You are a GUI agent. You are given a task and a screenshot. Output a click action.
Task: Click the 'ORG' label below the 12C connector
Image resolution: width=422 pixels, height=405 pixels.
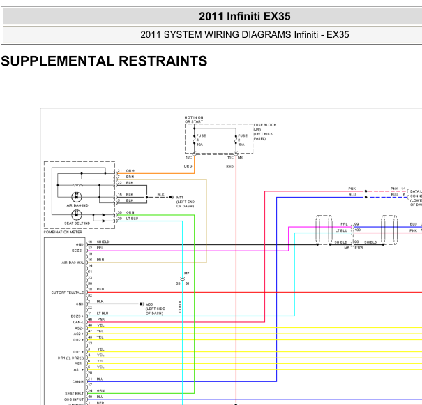188,166
